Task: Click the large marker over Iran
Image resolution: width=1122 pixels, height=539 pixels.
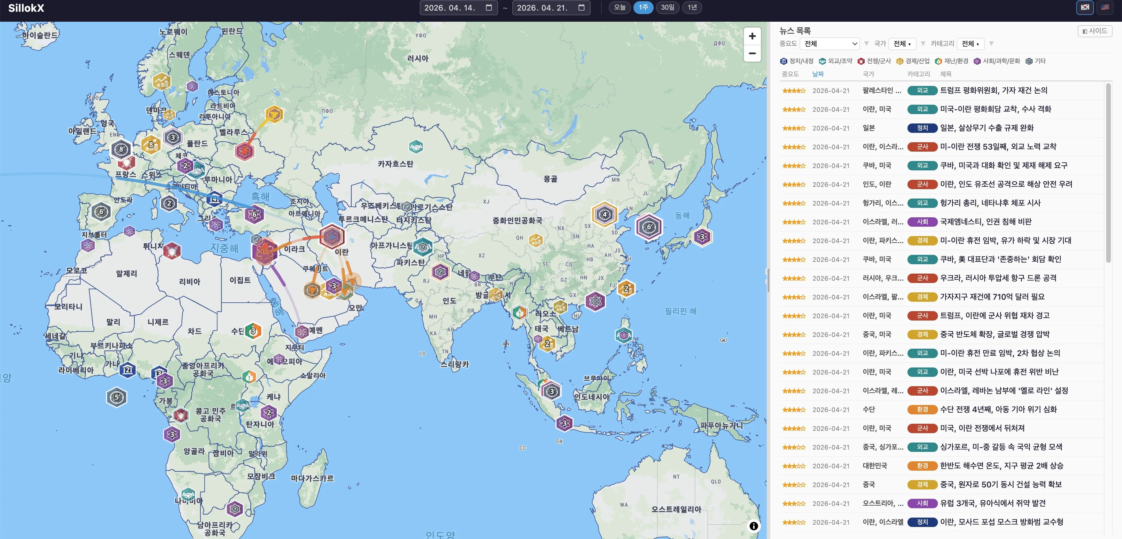Action: point(332,237)
